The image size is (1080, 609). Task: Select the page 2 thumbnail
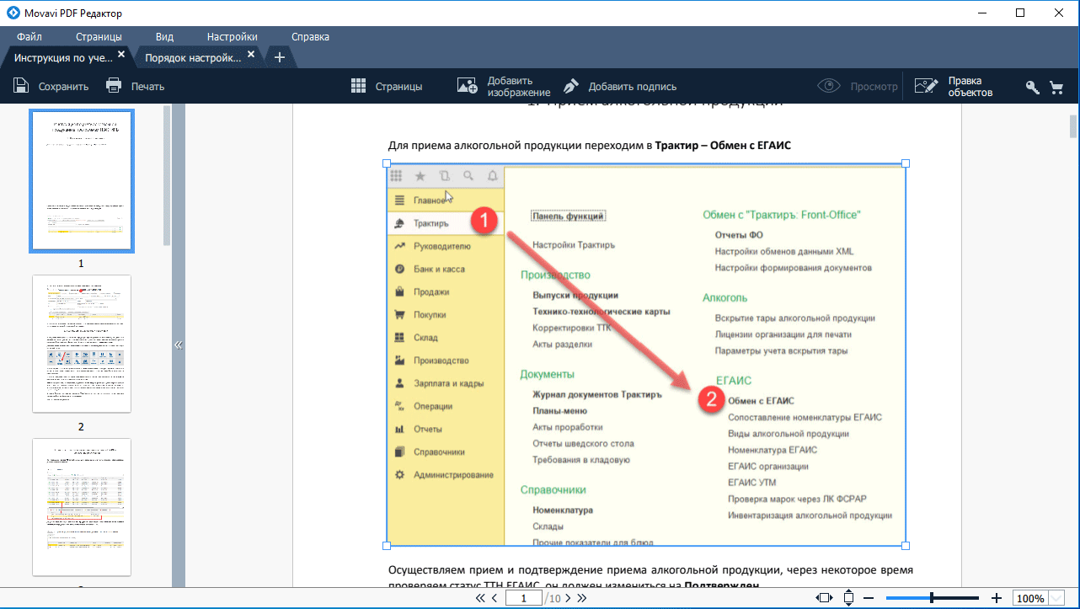(x=82, y=344)
